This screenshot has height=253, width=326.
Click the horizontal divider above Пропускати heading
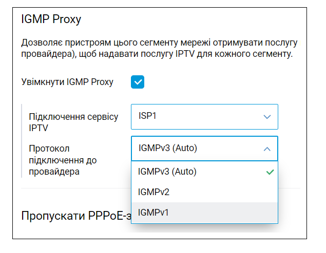coord(76,188)
